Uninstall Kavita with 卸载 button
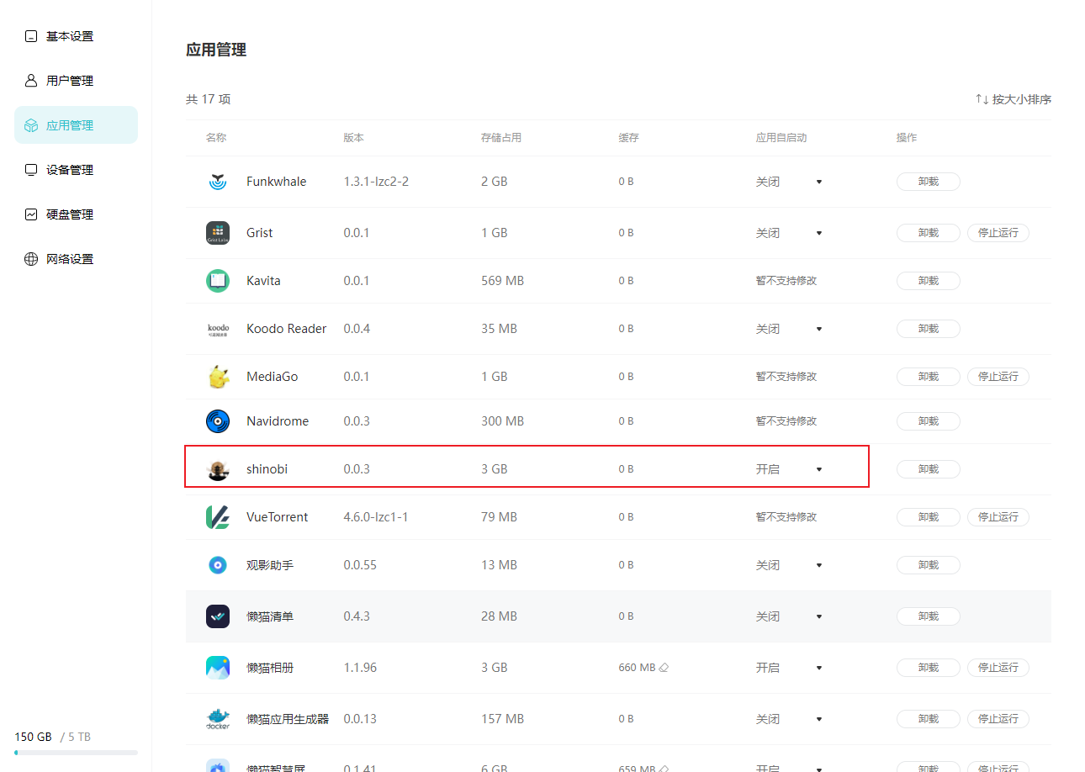 coord(929,281)
